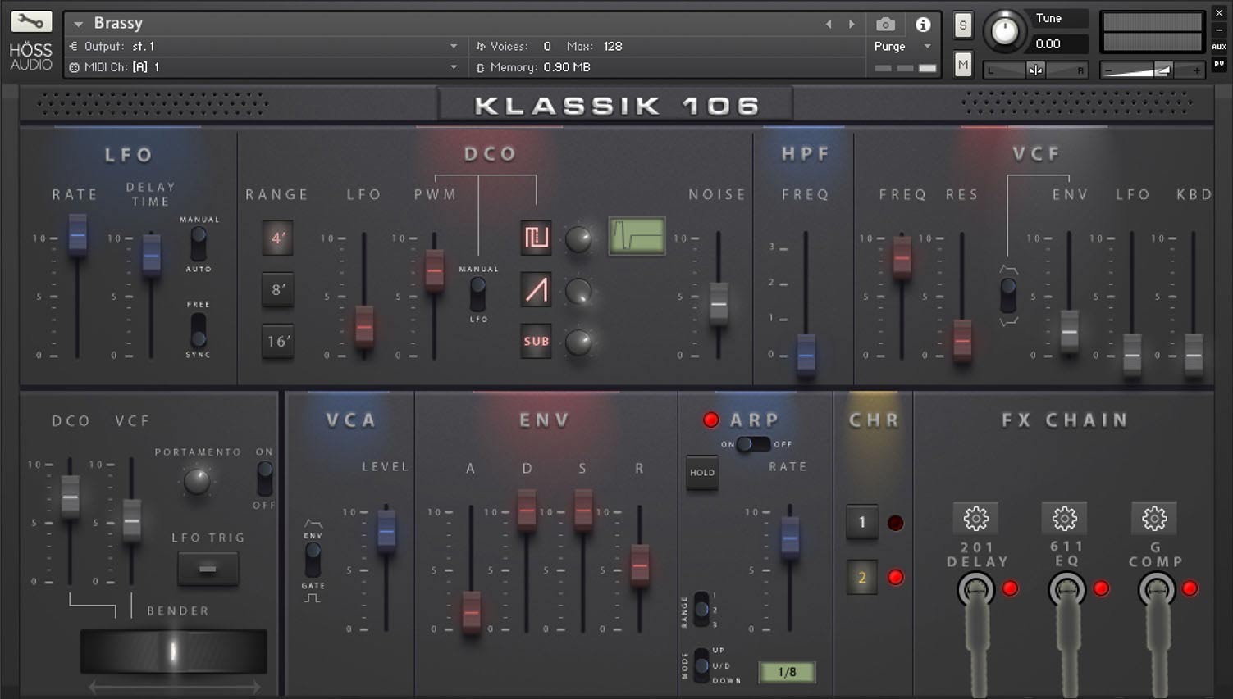Click the AUX panel label

pyautogui.click(x=1220, y=47)
